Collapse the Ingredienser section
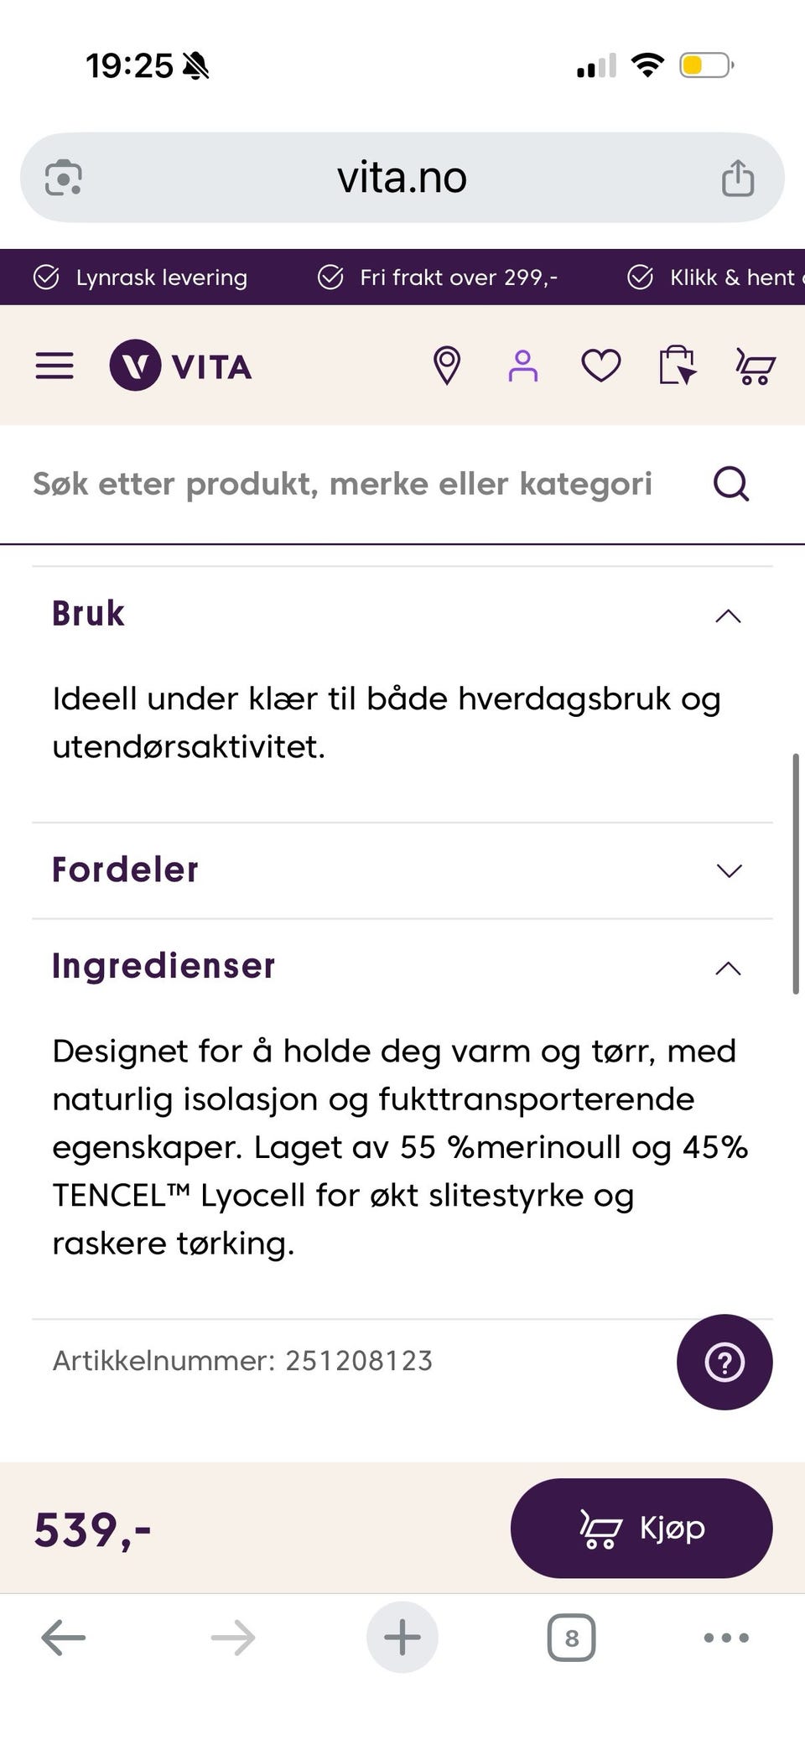The height and width of the screenshot is (1750, 805). click(x=402, y=967)
